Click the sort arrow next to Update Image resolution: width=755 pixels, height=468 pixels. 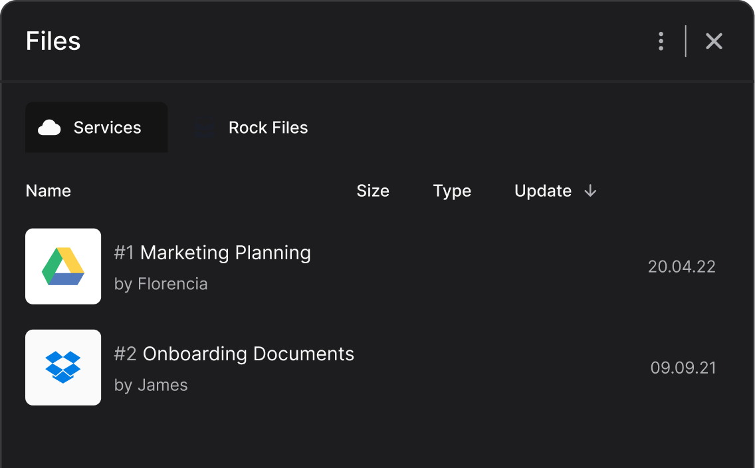click(590, 191)
